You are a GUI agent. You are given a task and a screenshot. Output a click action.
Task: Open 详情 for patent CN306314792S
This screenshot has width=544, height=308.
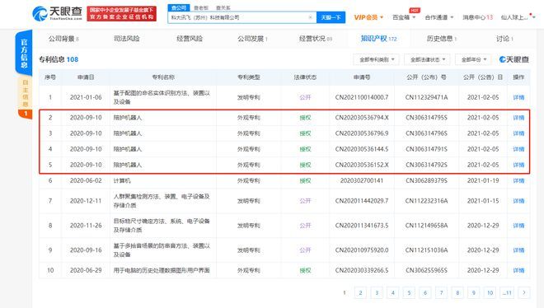tap(518, 165)
